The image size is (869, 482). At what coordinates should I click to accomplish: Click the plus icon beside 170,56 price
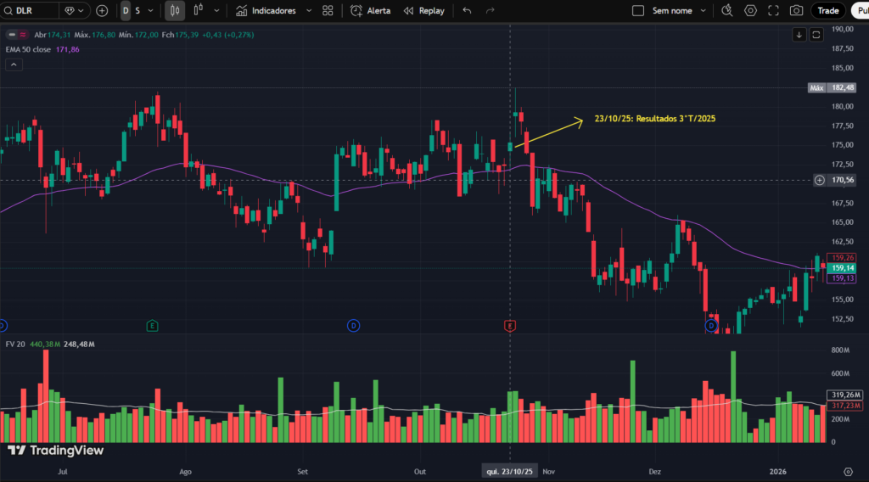click(819, 180)
